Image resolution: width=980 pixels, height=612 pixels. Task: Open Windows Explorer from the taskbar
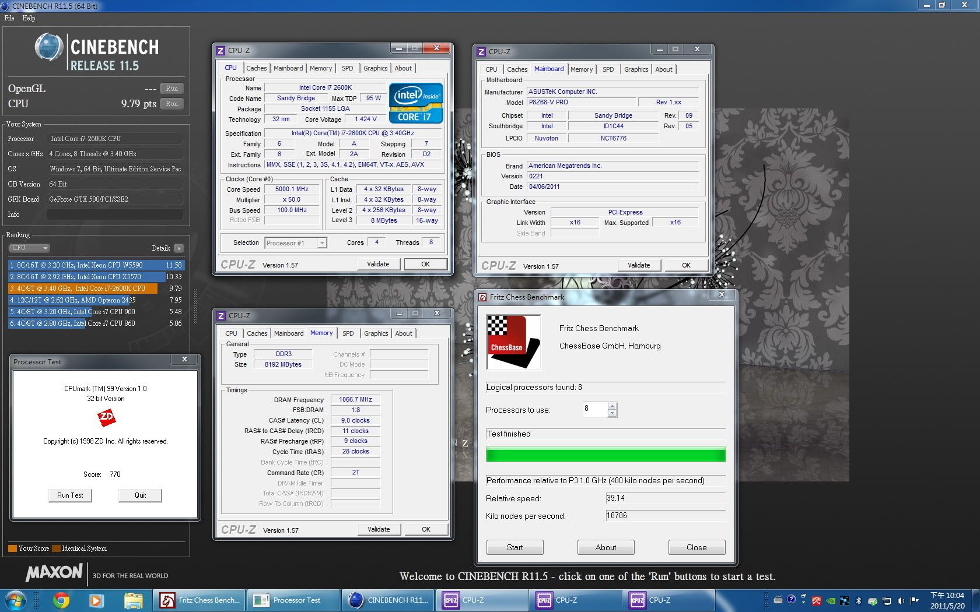pyautogui.click(x=133, y=600)
